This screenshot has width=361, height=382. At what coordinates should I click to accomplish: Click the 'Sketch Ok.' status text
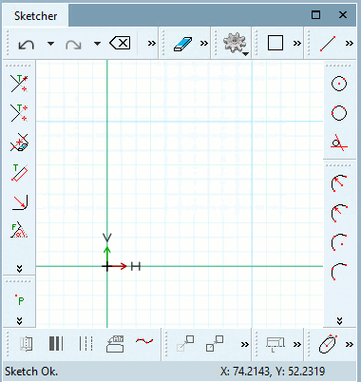pos(31,372)
